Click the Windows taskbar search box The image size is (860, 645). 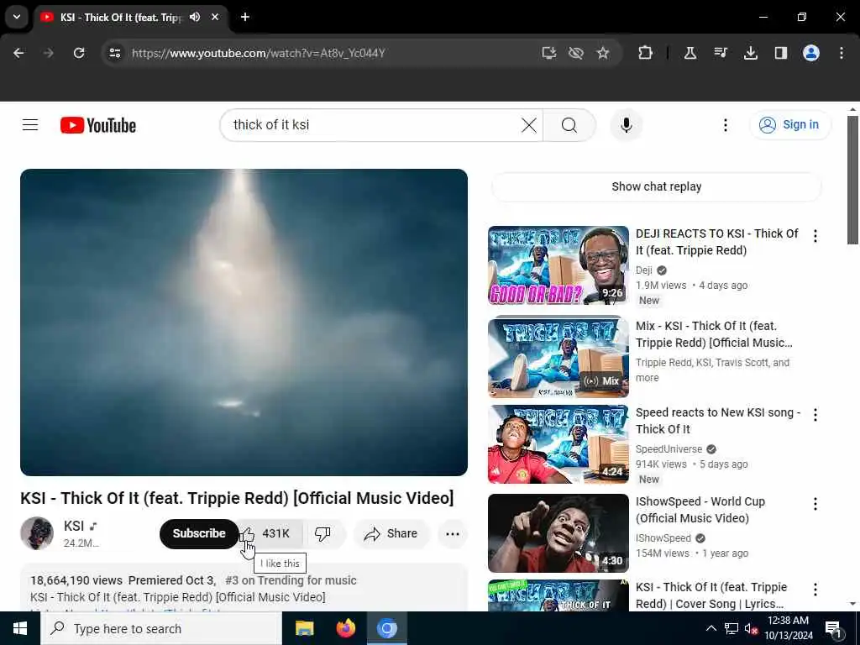[x=161, y=628]
